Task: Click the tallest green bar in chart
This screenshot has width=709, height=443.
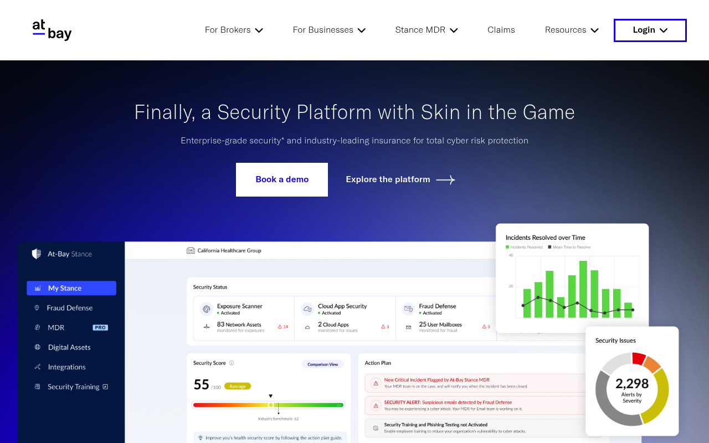Action: click(583, 289)
